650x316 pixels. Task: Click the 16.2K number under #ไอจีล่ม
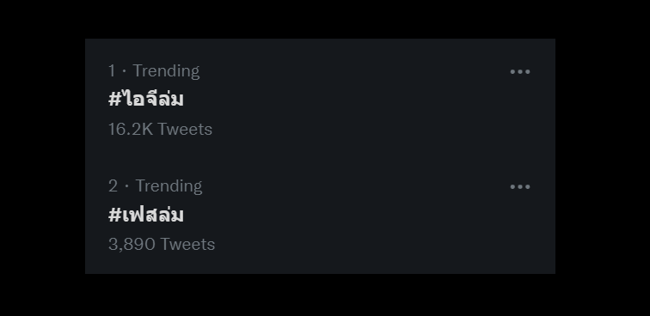pyautogui.click(x=131, y=129)
